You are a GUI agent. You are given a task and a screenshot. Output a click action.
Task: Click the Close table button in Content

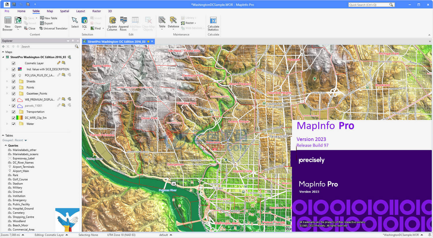tap(30, 28)
